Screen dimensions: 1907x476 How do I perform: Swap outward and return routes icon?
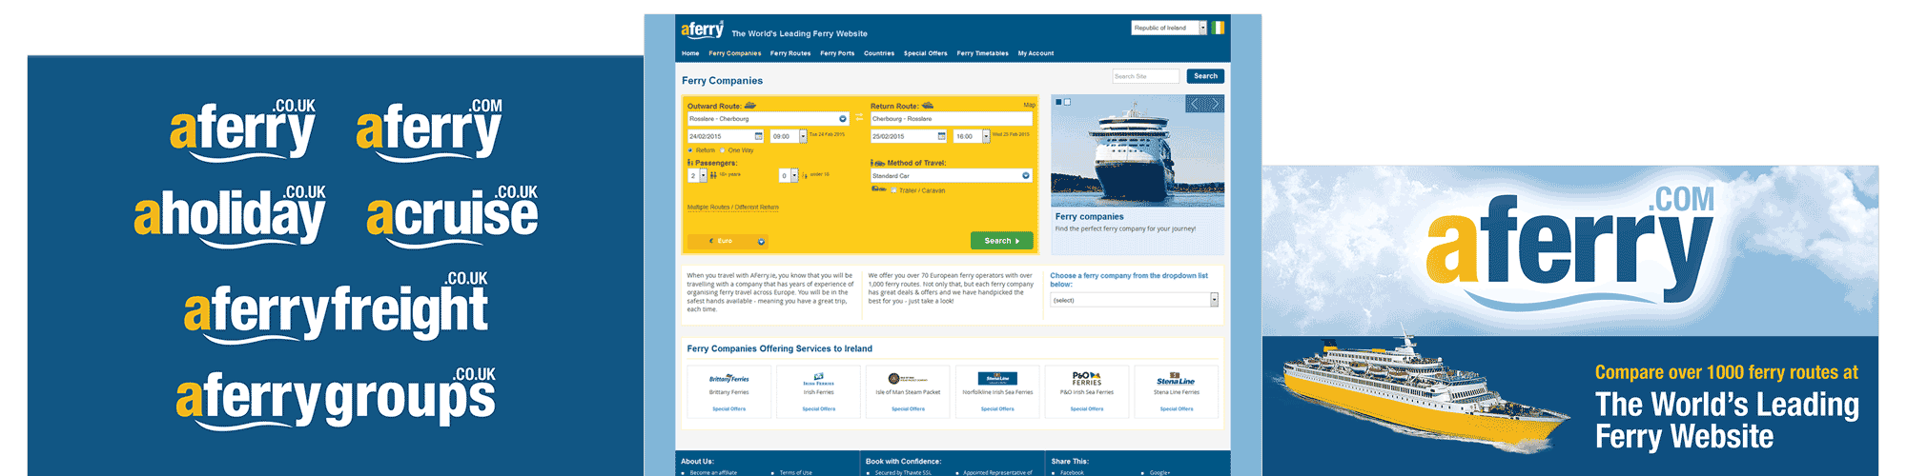pyautogui.click(x=859, y=118)
